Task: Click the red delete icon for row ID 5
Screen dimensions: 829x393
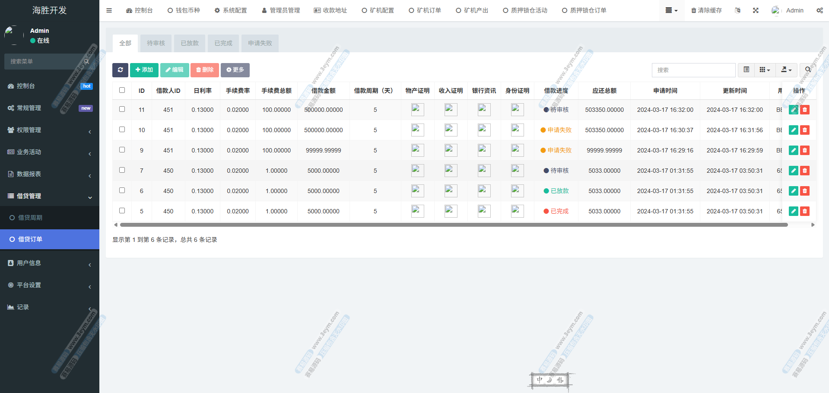Action: pyautogui.click(x=804, y=211)
